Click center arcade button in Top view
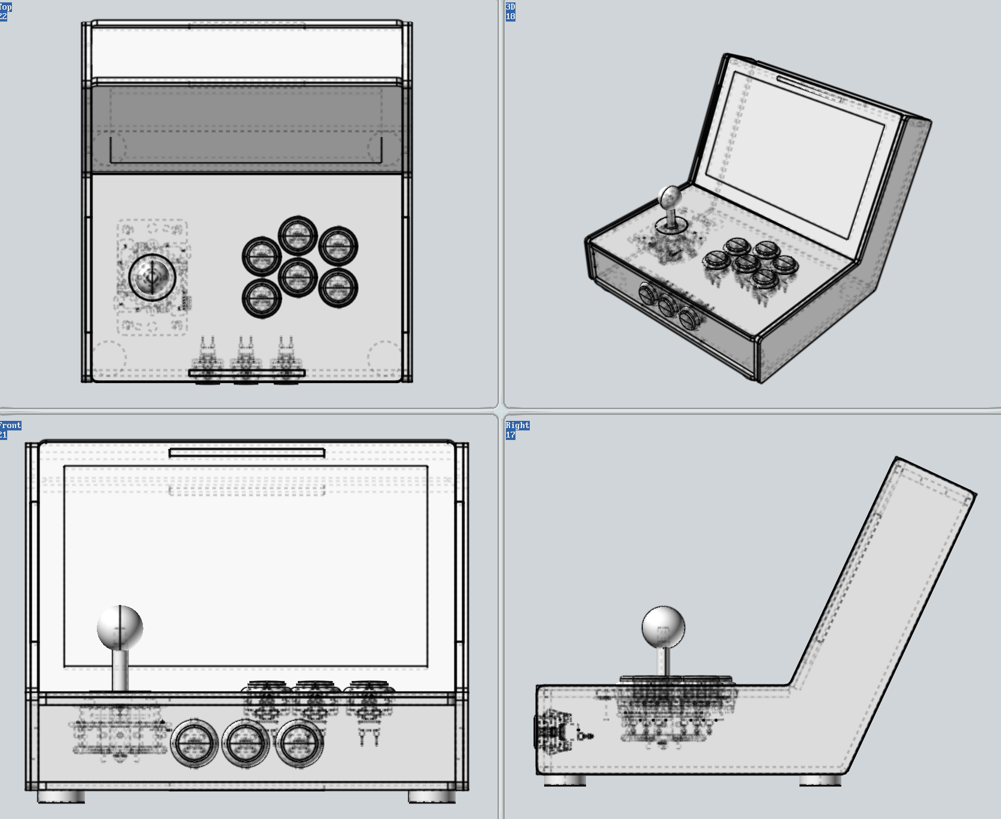The image size is (1001, 819). [297, 276]
